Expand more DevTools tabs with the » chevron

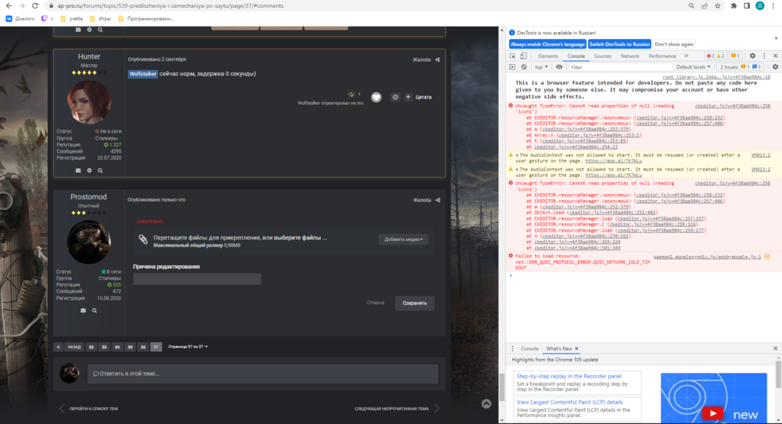coord(687,56)
